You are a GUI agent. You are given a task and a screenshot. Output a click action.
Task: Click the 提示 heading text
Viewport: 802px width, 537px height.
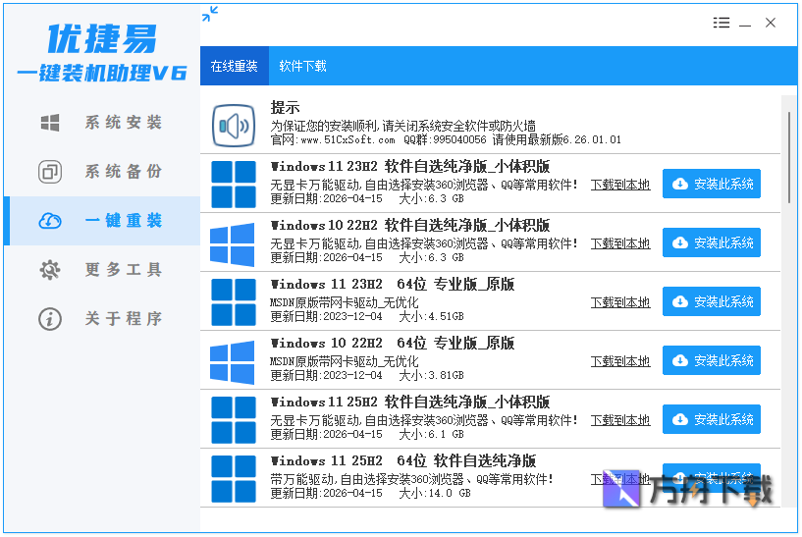(x=285, y=107)
